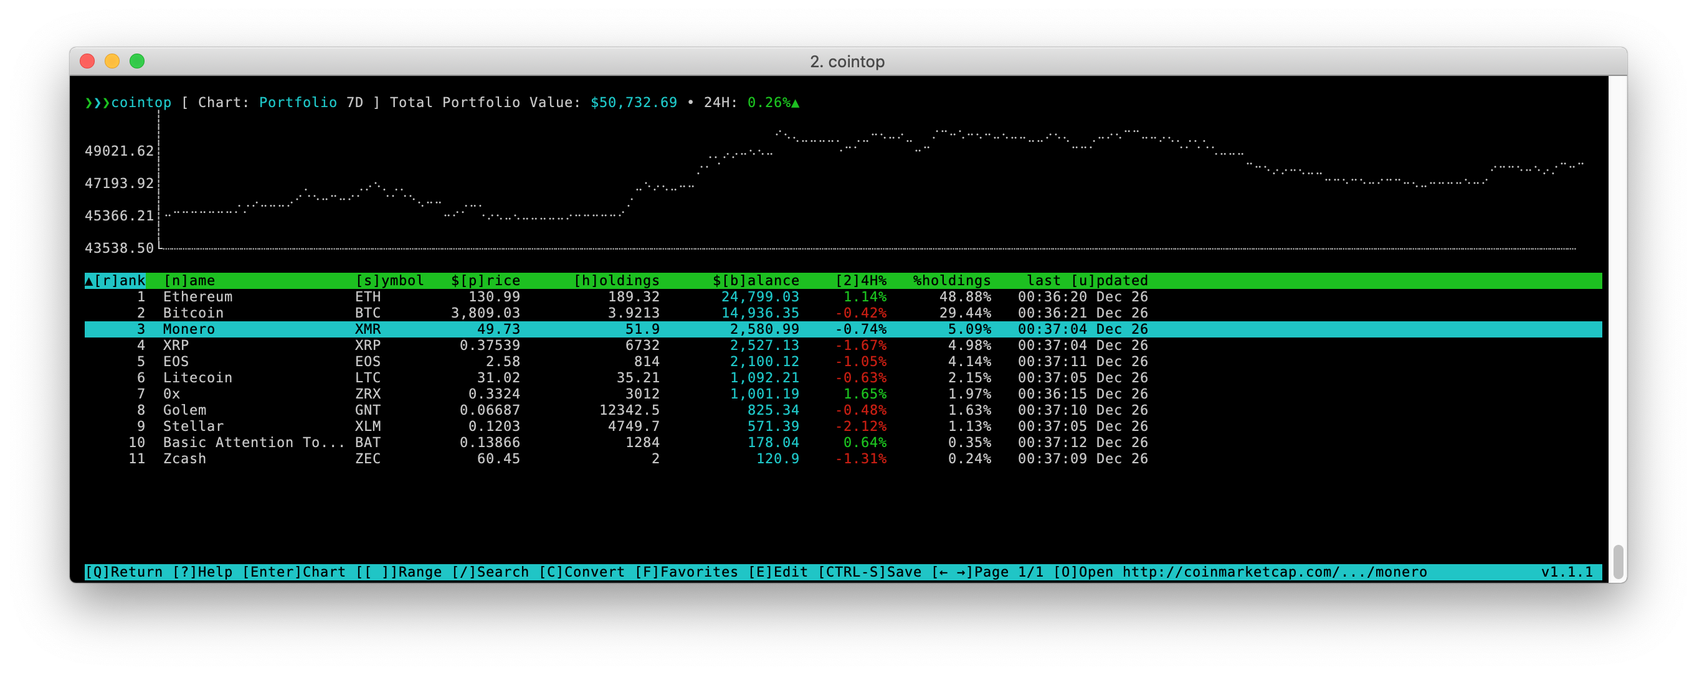Sort by the [n]ame column header
This screenshot has width=1697, height=675.
tap(189, 281)
